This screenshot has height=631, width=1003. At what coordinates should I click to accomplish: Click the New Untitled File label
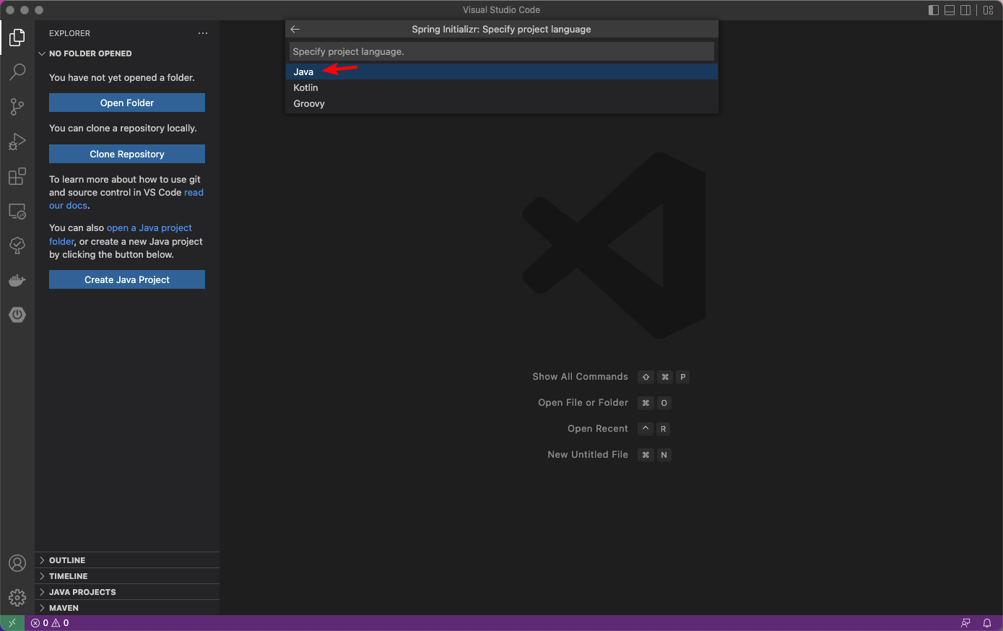tap(588, 455)
